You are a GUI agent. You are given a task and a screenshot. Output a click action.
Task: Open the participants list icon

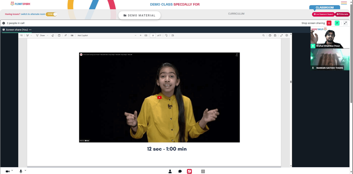click(170, 171)
